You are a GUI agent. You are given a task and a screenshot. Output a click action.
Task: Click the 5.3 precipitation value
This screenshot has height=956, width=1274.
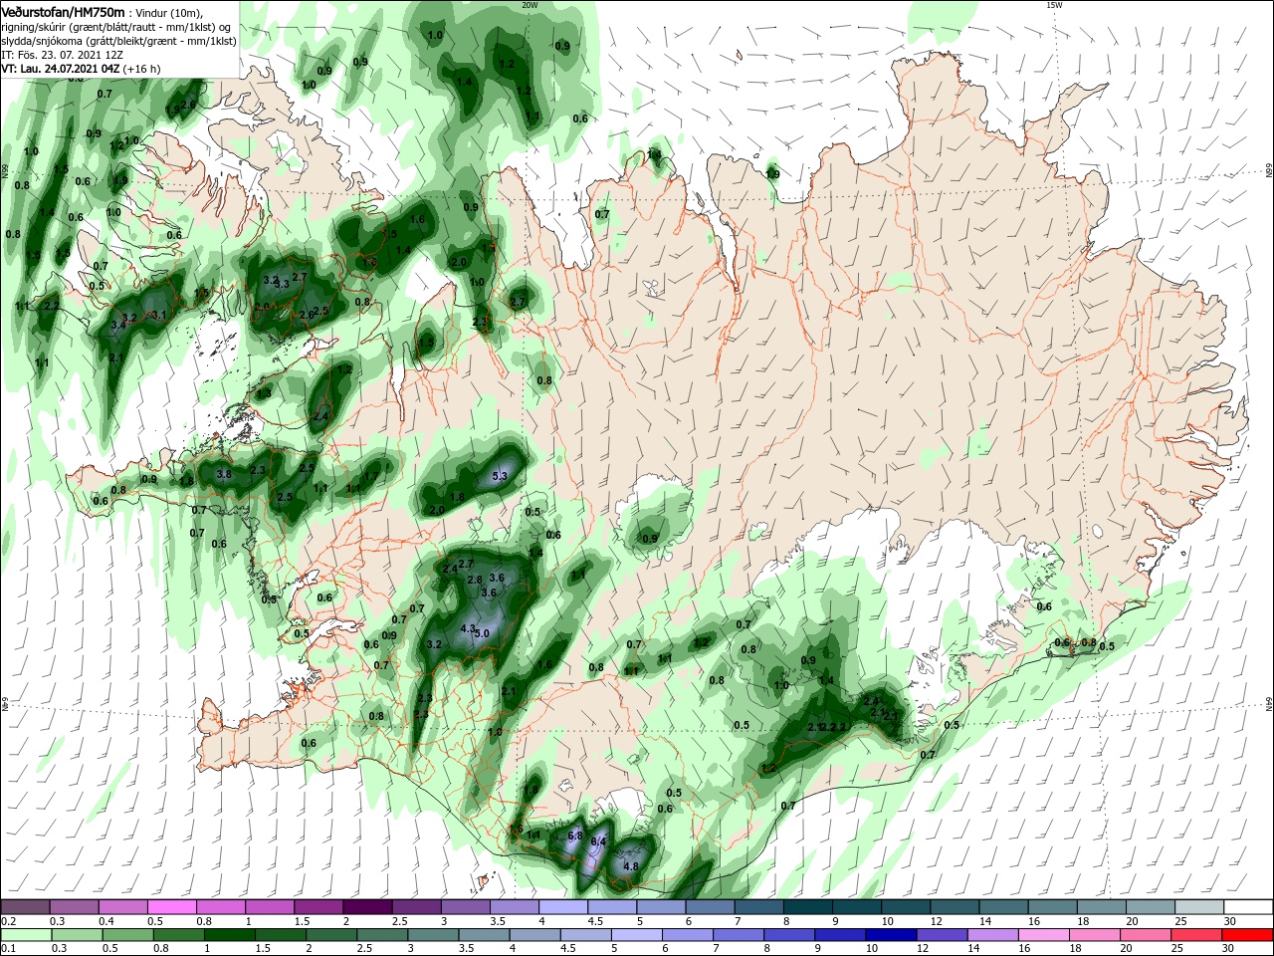tap(501, 477)
